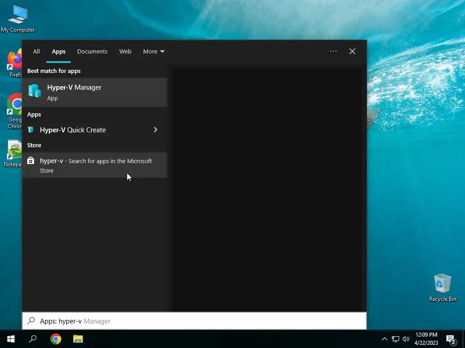The image size is (465, 348).
Task: Expand Hyper-V Quick Create chevron arrow
Action: 155,130
